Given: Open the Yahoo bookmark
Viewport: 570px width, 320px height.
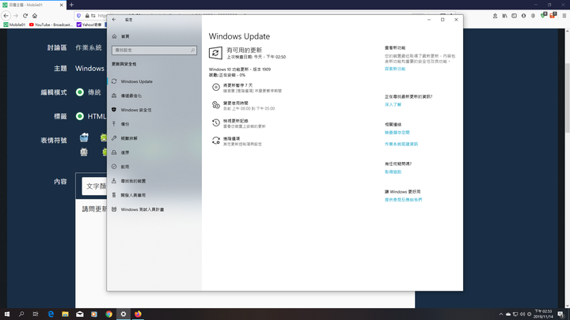Looking at the screenshot, I should (x=89, y=24).
